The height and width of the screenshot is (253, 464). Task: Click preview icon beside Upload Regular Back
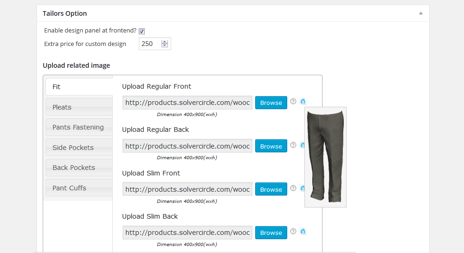302,145
